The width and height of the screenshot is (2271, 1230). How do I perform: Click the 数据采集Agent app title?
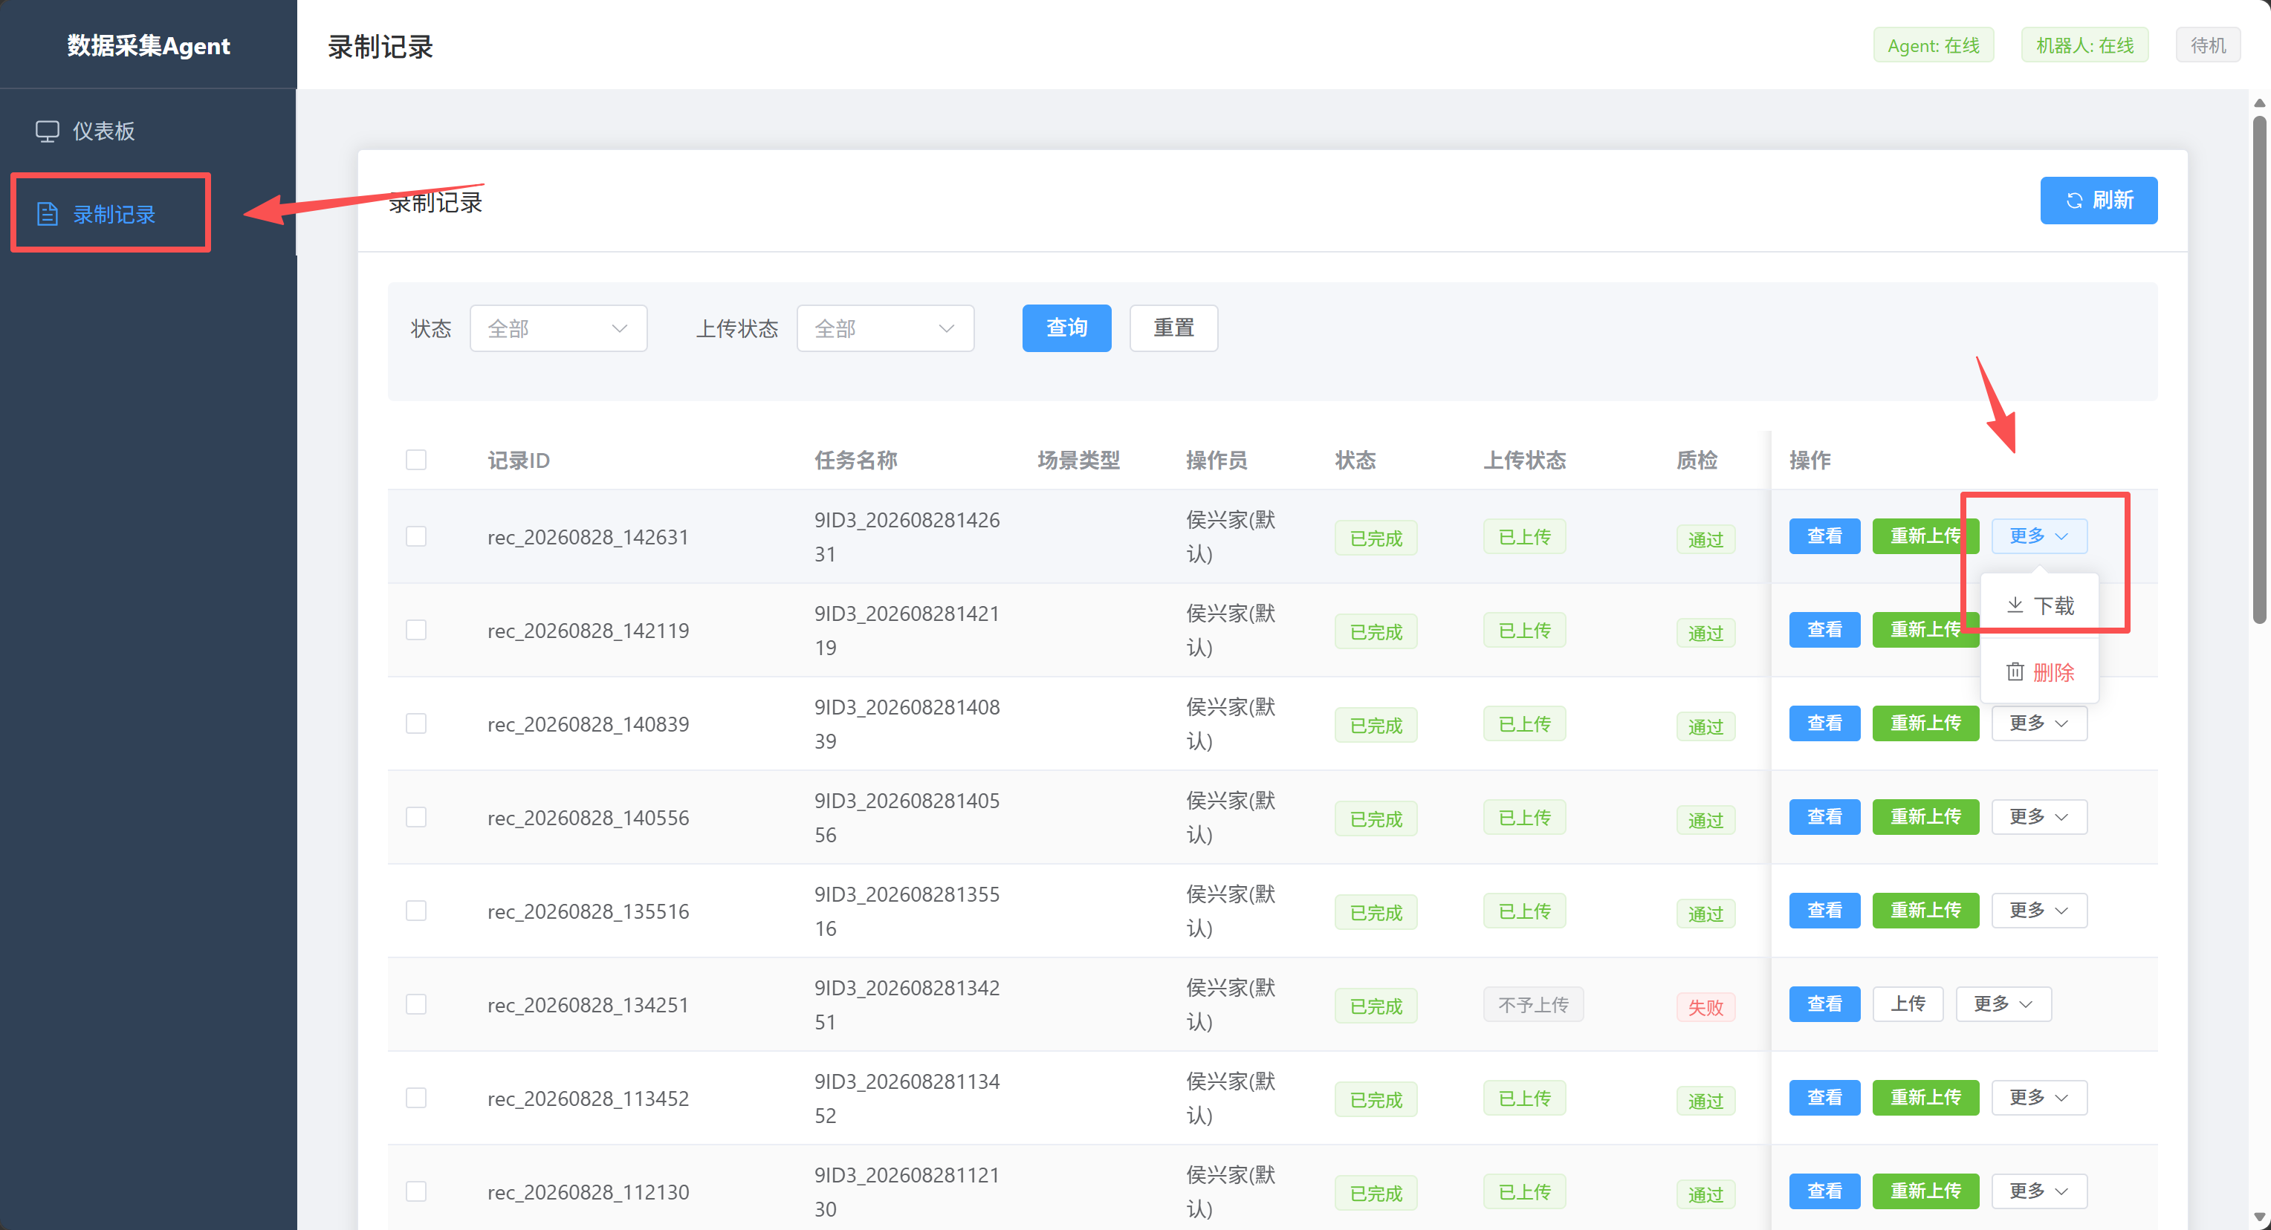(x=148, y=46)
